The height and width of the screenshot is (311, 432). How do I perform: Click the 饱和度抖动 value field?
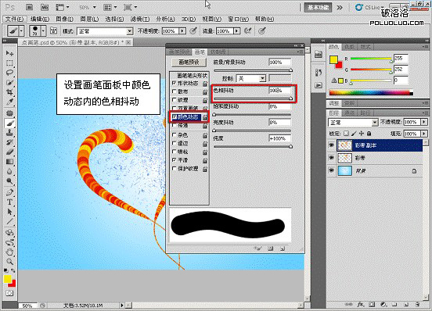tap(279, 106)
